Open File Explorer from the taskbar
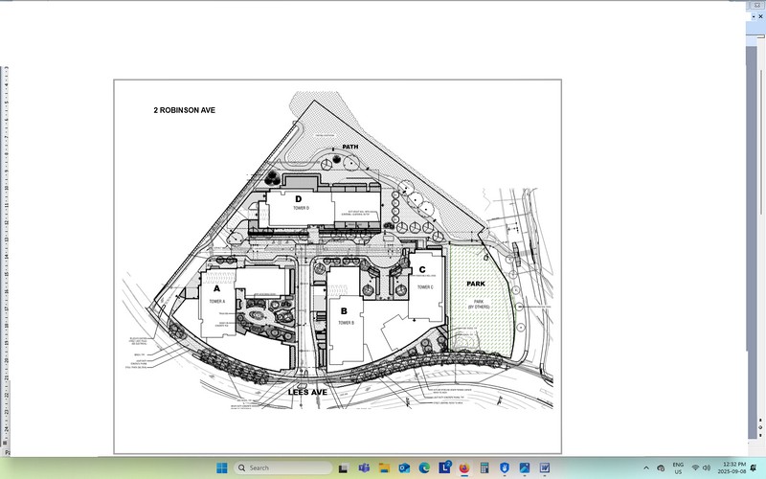The width and height of the screenshot is (766, 479). (x=384, y=468)
